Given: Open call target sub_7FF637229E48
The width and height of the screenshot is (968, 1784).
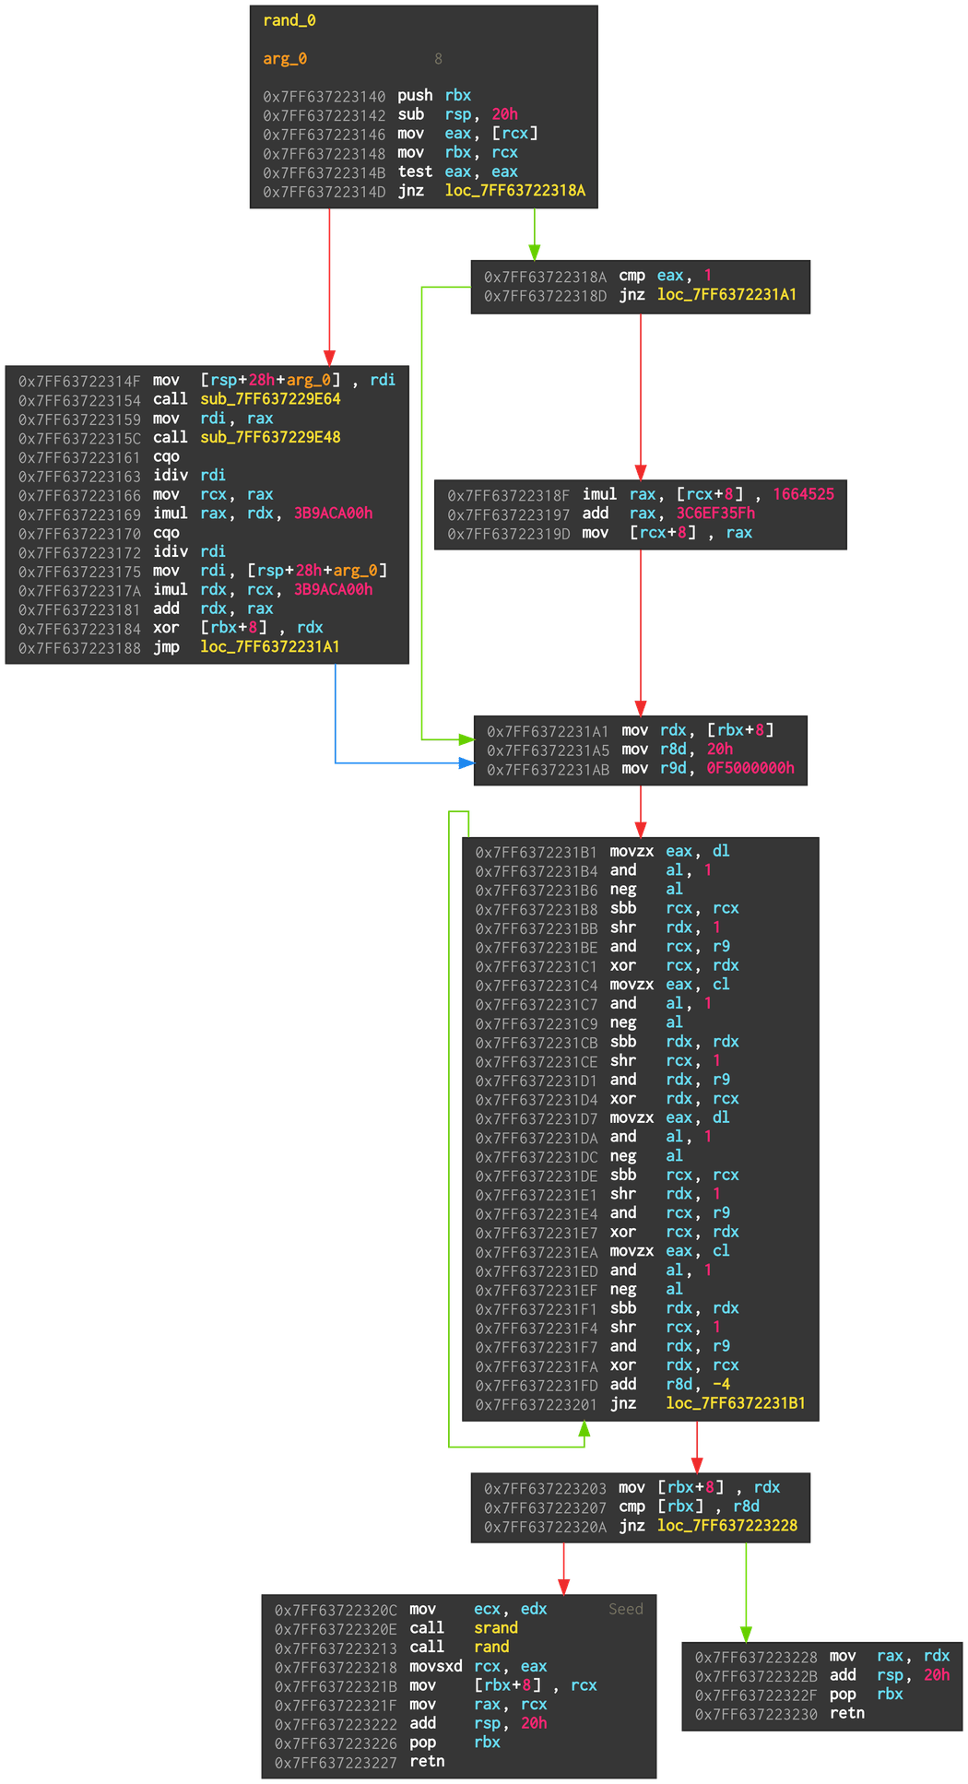Looking at the screenshot, I should tap(270, 437).
